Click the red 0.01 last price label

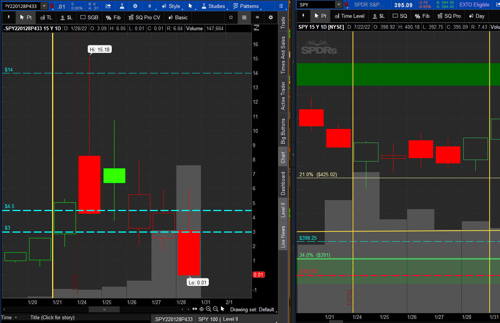(258, 275)
